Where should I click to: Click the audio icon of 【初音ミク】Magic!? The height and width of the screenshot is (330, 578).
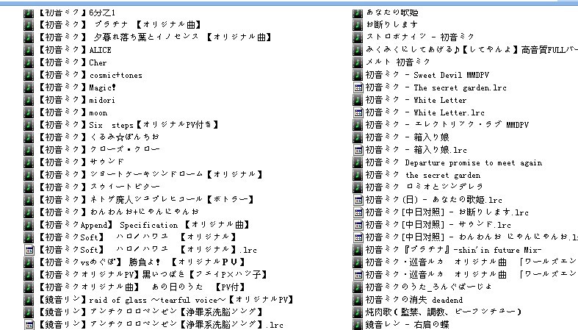[x=29, y=87]
